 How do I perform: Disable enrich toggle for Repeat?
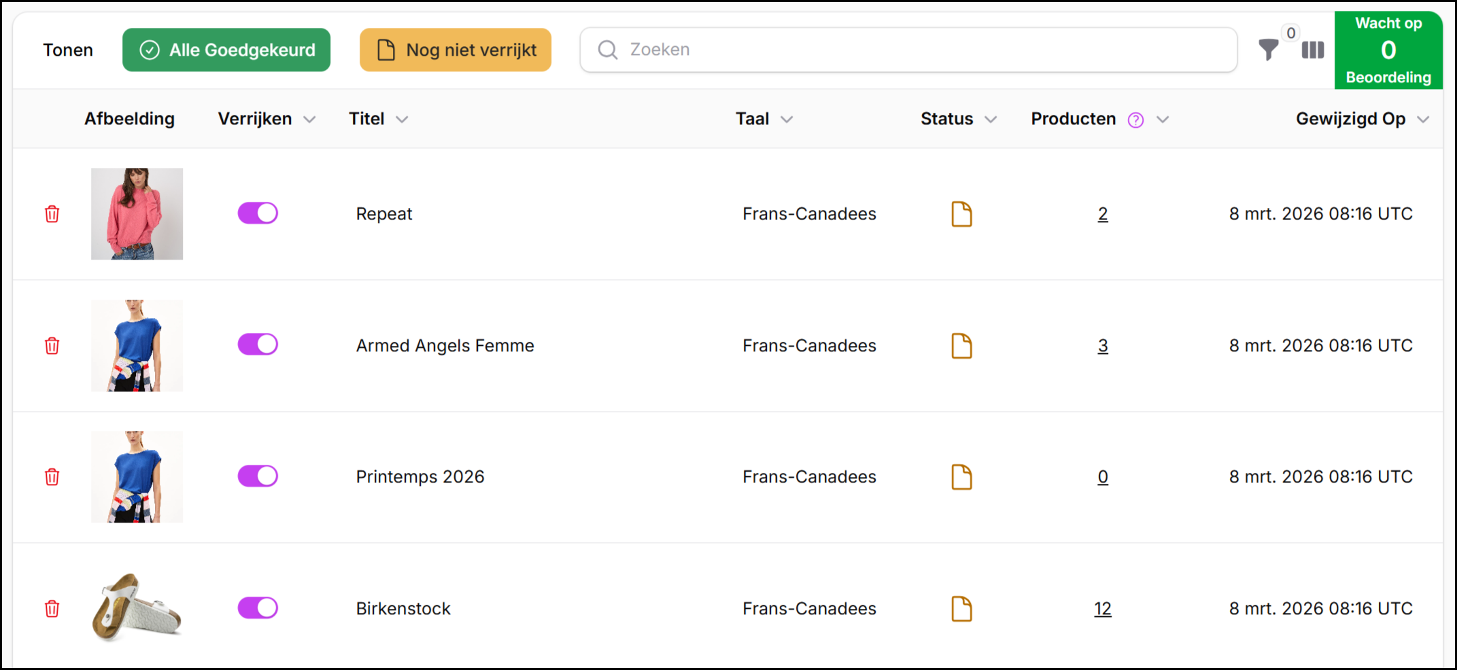point(258,213)
